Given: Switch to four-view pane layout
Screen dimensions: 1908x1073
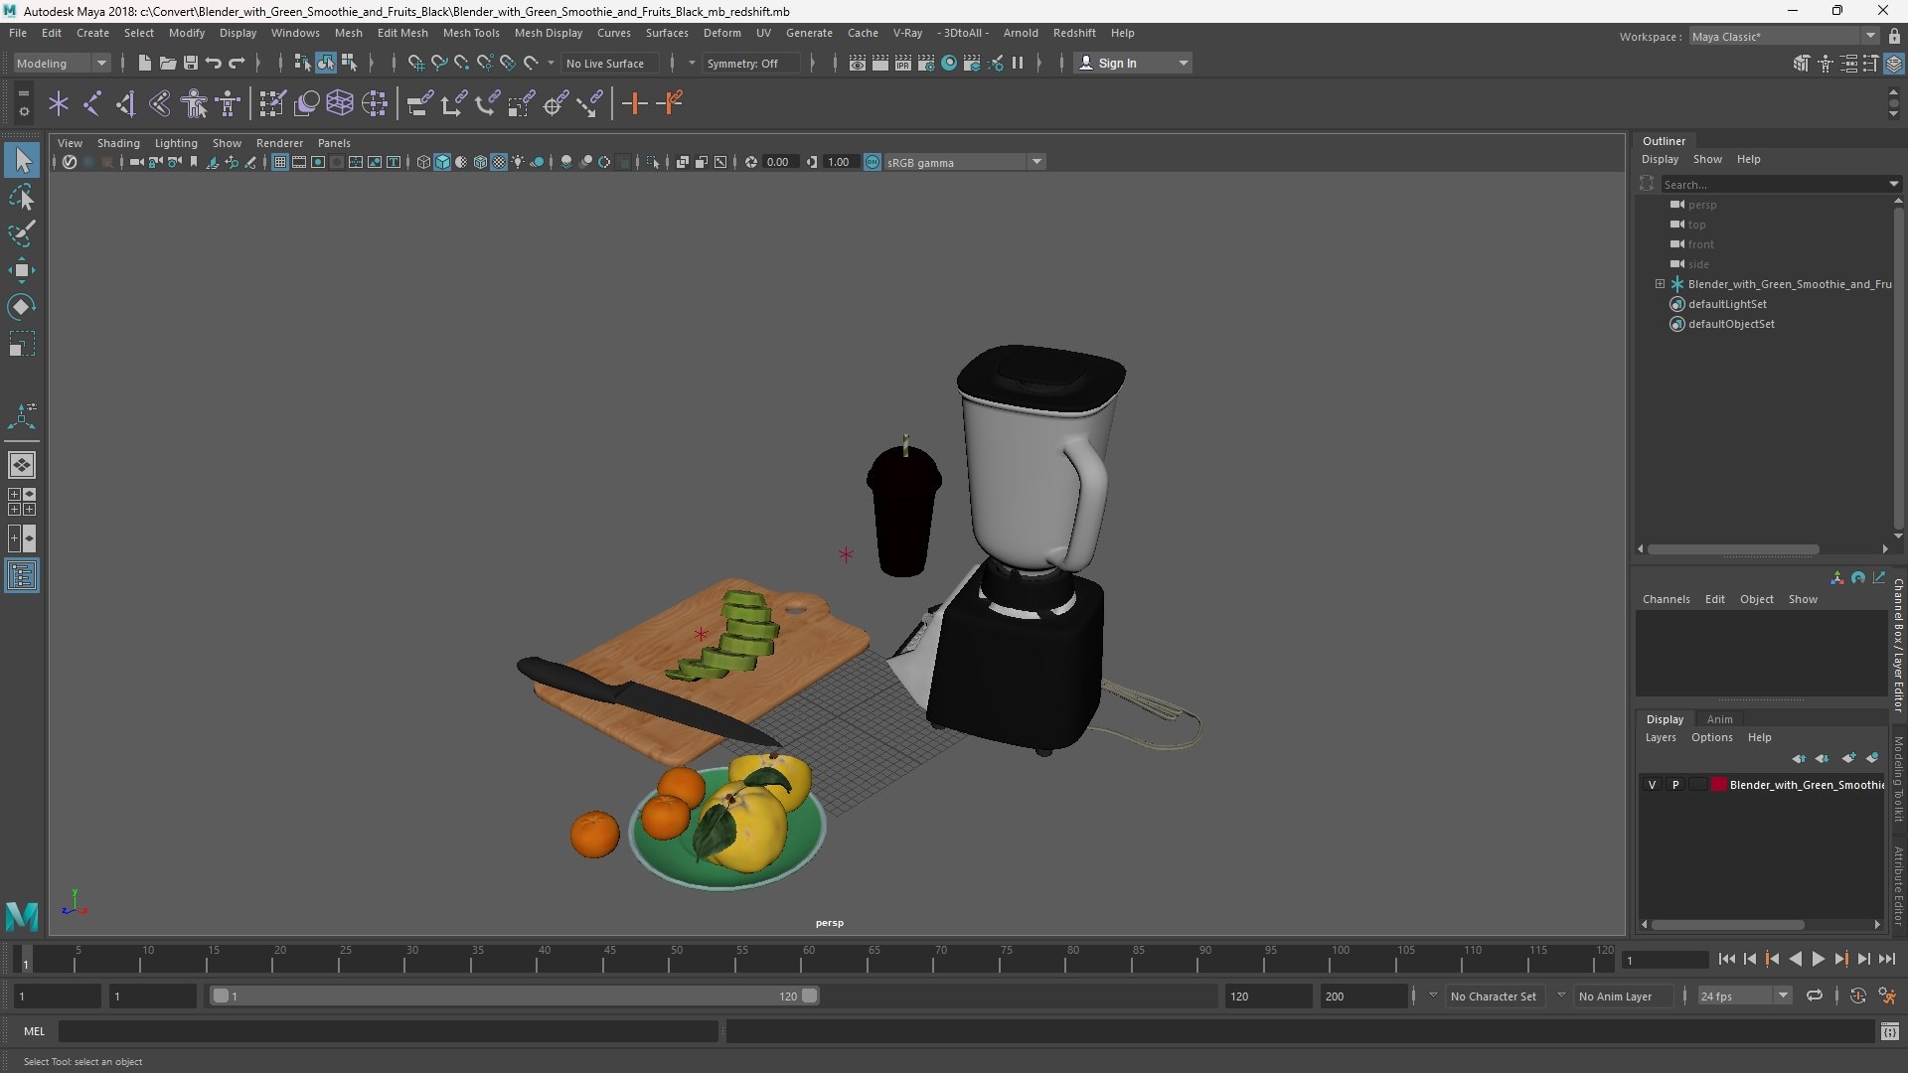Looking at the screenshot, I should pyautogui.click(x=22, y=502).
